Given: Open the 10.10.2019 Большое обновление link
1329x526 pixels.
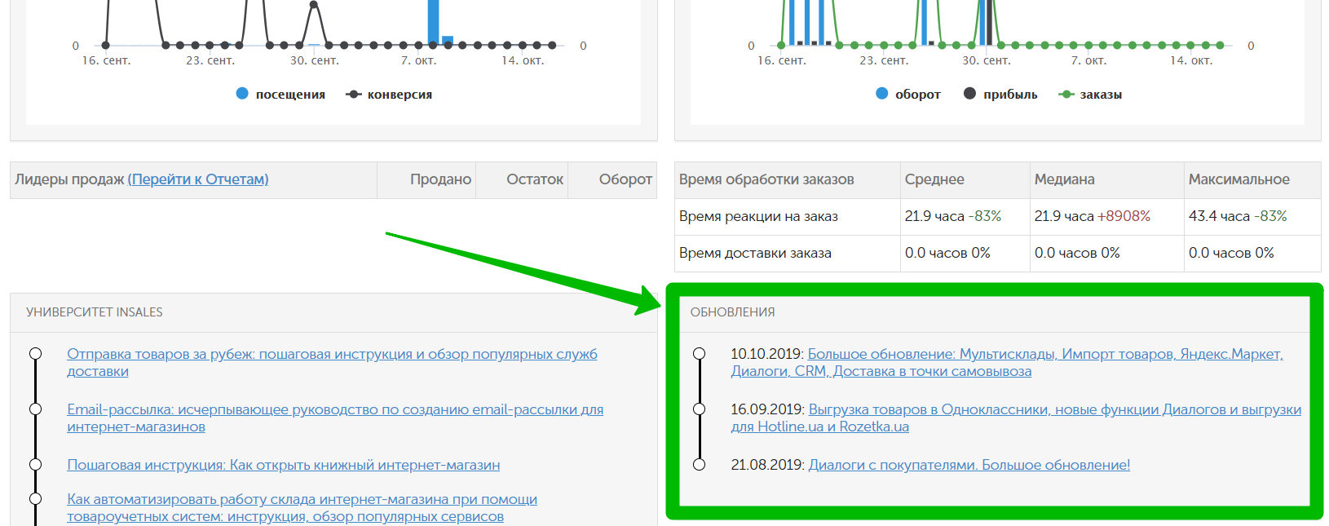Looking at the screenshot, I should [1007, 363].
